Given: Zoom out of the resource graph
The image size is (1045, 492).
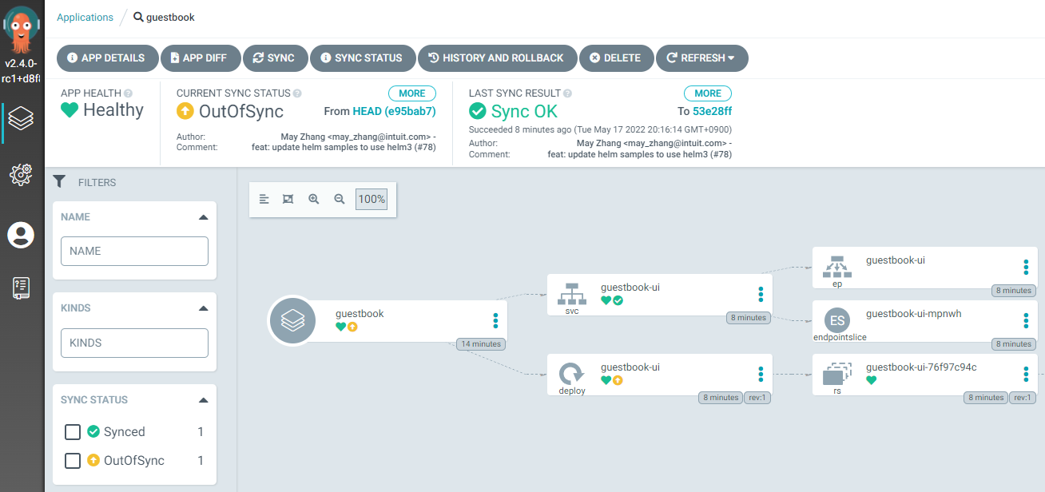Looking at the screenshot, I should point(340,199).
